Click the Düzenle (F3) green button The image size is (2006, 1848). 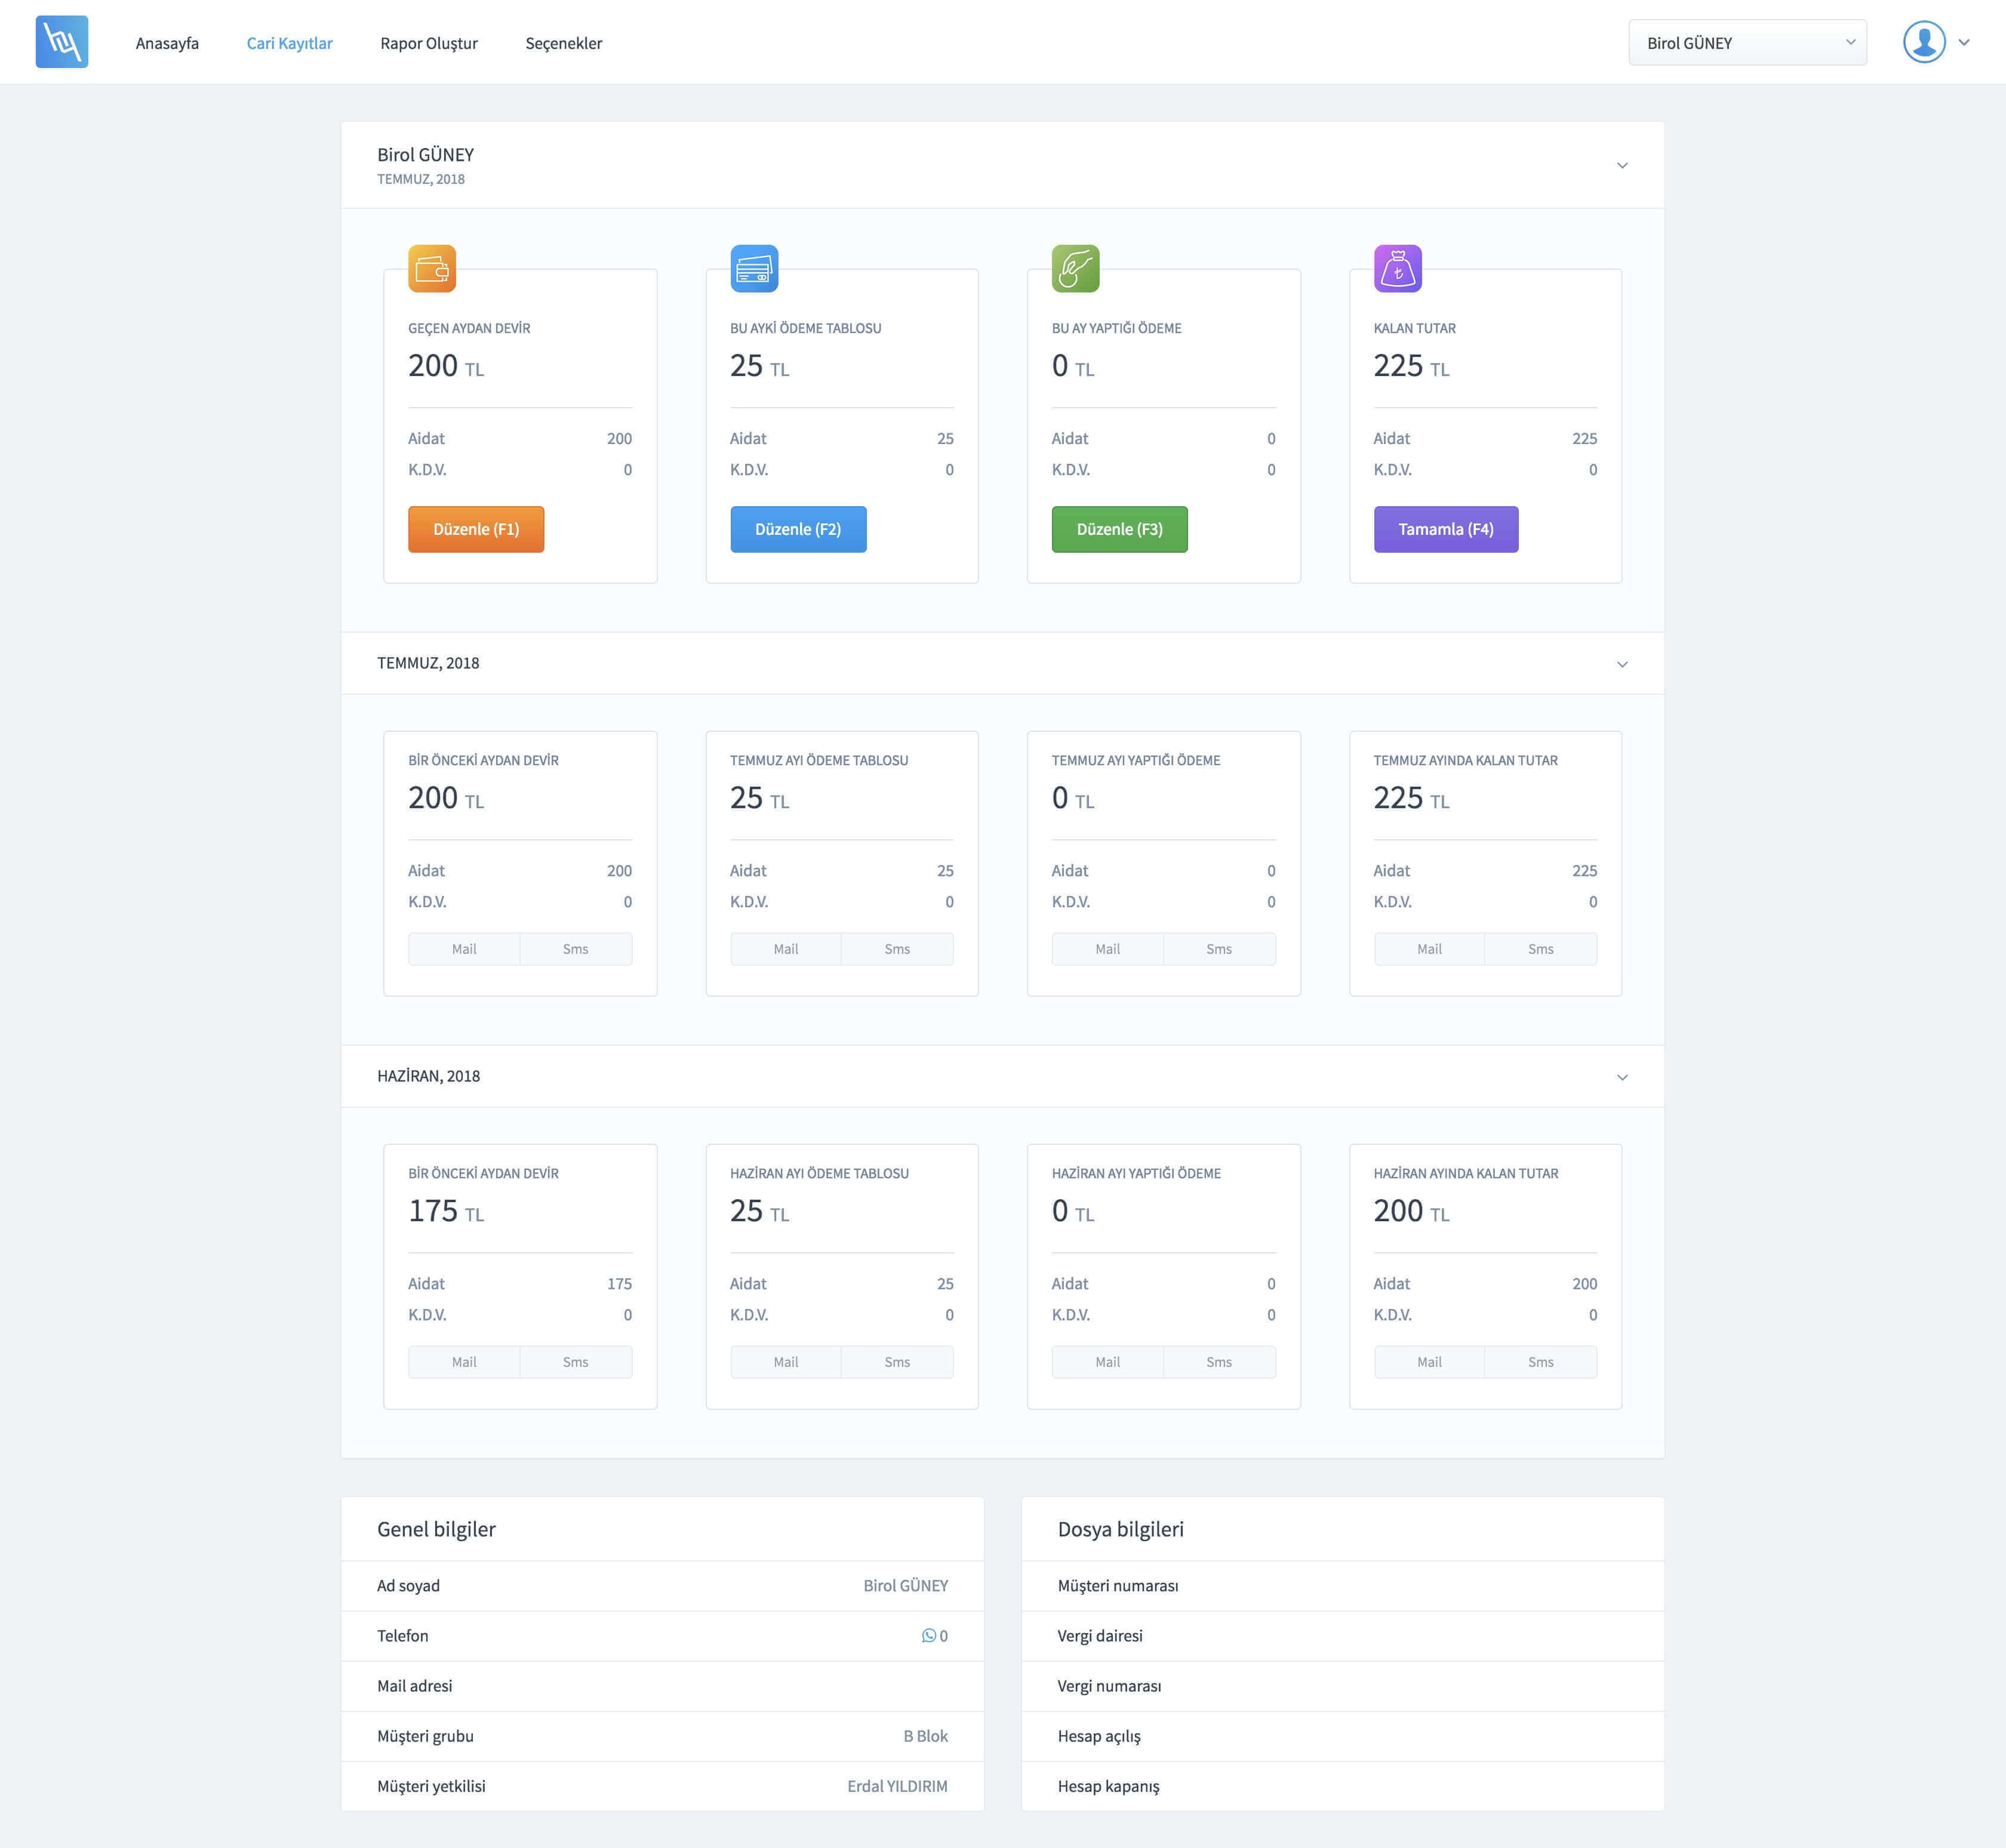click(x=1119, y=529)
